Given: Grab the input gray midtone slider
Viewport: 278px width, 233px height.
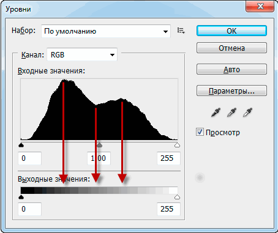Looking at the screenshot, I should click(x=99, y=145).
